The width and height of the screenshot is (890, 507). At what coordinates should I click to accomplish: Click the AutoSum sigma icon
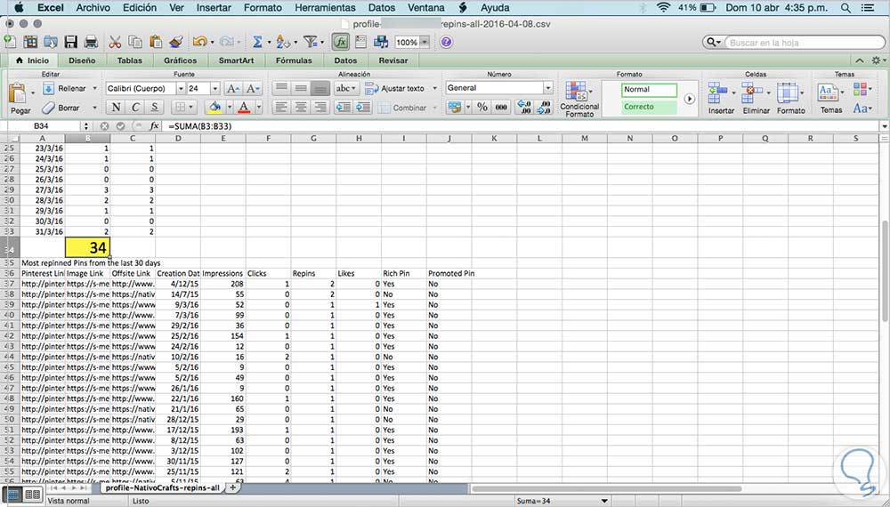point(257,42)
